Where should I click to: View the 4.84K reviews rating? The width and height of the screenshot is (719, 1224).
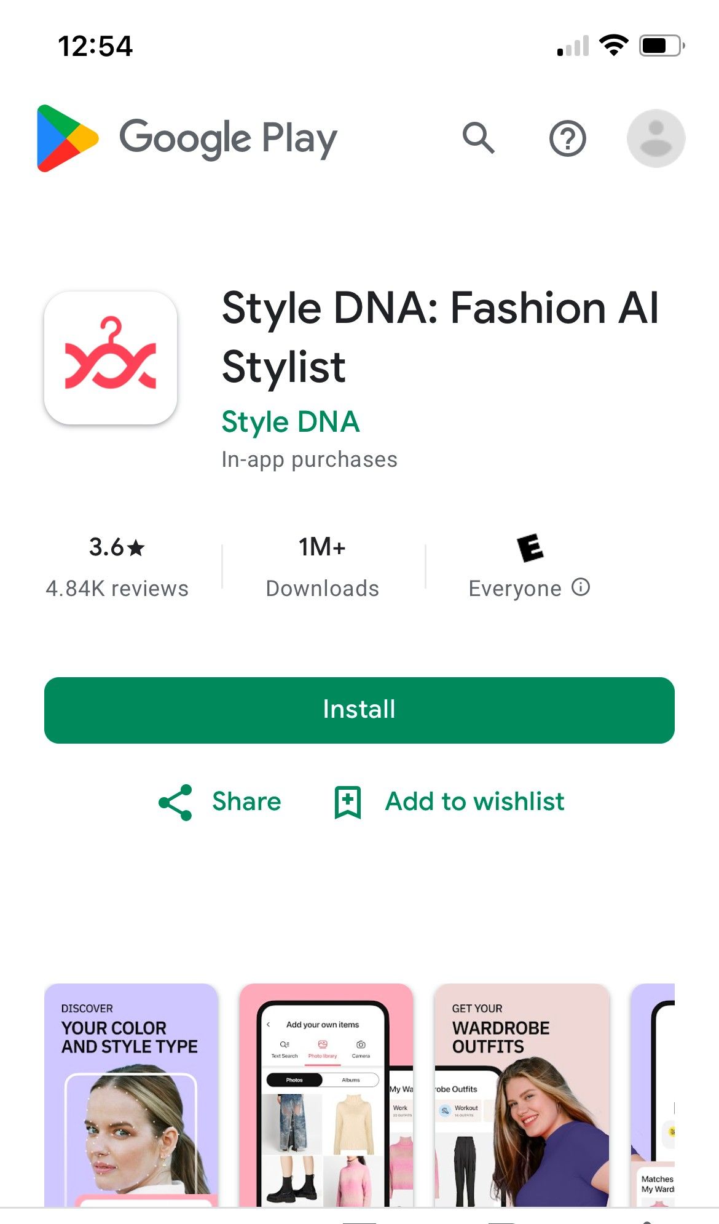point(117,567)
